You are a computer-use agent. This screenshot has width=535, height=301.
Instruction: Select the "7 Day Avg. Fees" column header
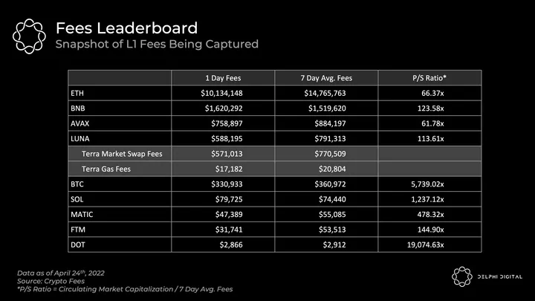pos(326,79)
